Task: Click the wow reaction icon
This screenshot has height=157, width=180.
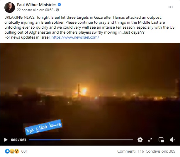Action: point(17,151)
